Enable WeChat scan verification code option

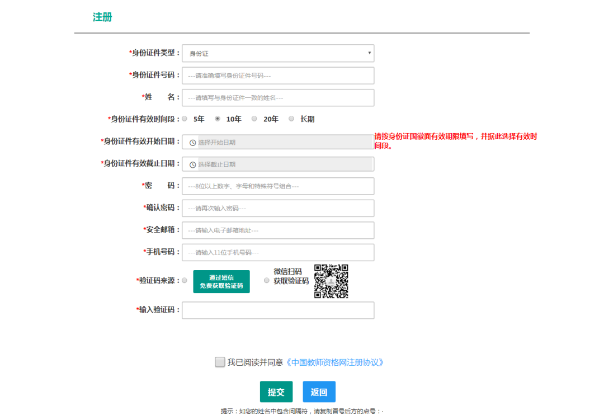coord(267,280)
